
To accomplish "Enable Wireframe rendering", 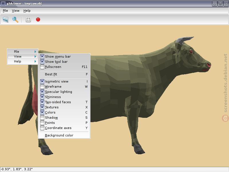I will point(64,87).
